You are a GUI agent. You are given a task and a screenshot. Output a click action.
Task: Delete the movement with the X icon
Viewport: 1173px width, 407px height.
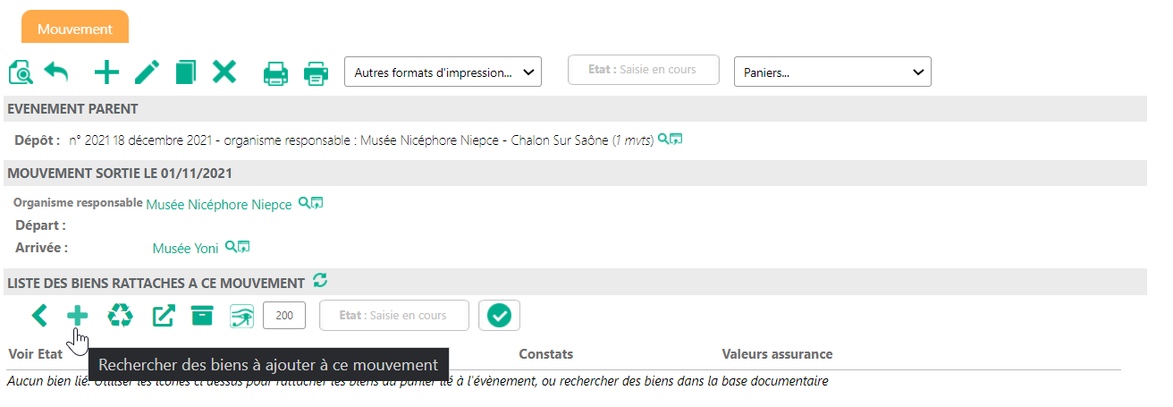coord(224,72)
